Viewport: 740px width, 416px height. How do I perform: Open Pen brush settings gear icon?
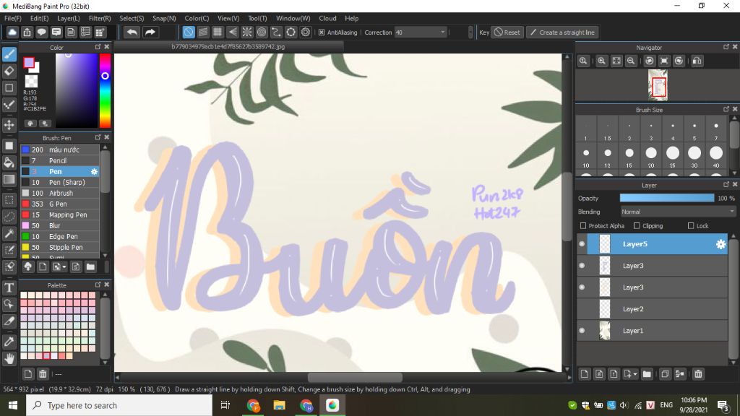(x=94, y=172)
